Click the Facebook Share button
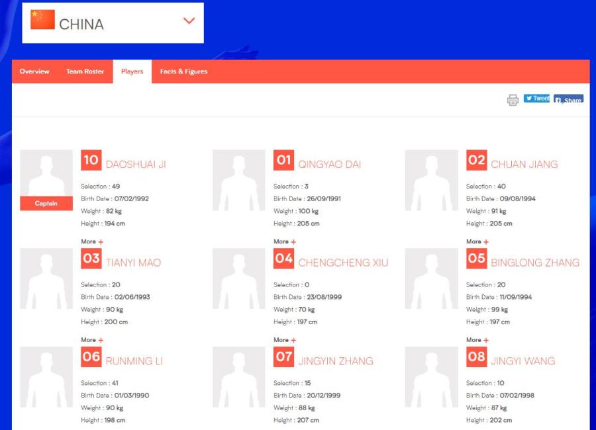Viewport: 596px width, 430px height. click(568, 100)
